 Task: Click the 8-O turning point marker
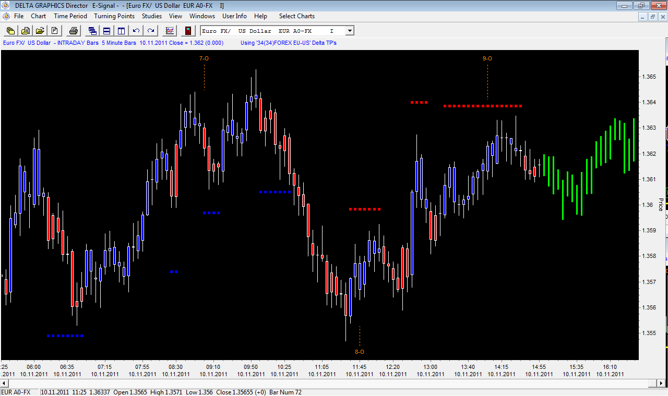(360, 352)
